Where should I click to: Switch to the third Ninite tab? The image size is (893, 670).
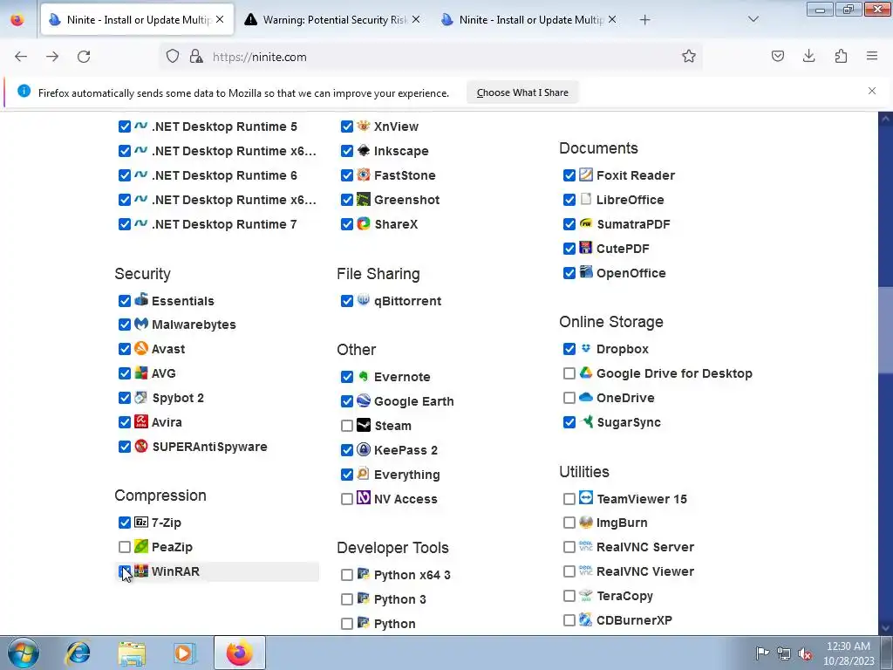pyautogui.click(x=529, y=19)
